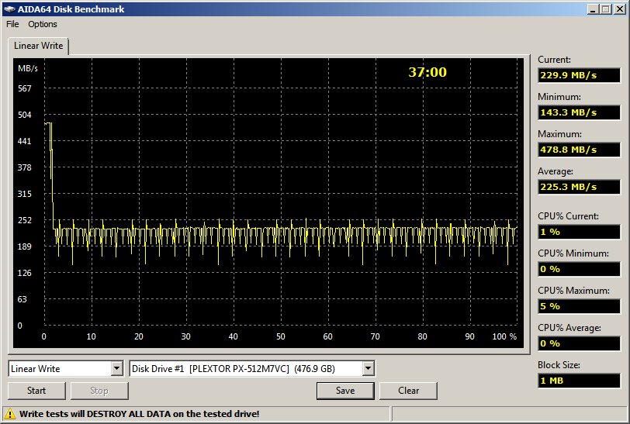This screenshot has height=424, width=630.
Task: Open the Options menu
Action: click(x=43, y=24)
